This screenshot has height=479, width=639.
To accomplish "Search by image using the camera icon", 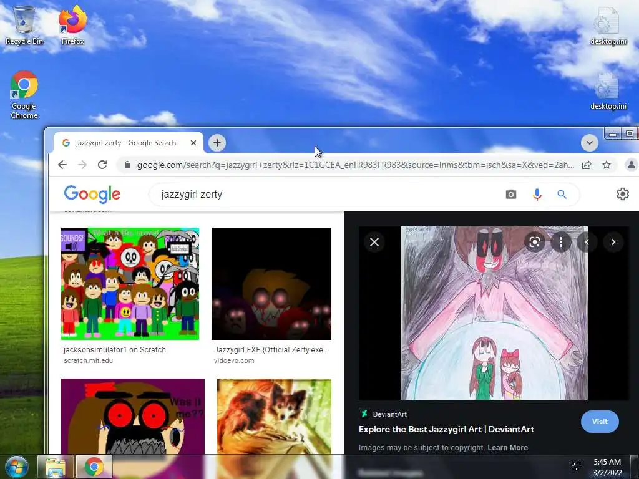I will [x=510, y=195].
